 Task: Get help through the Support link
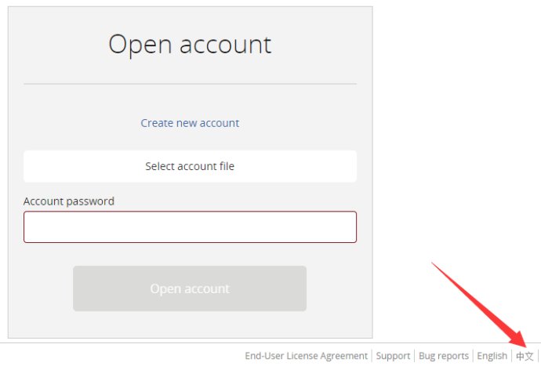pos(393,356)
